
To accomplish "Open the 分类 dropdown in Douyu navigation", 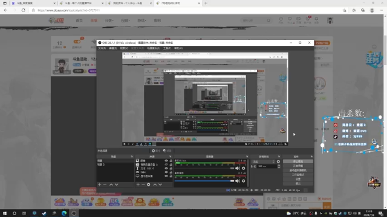I will click(109, 20).
